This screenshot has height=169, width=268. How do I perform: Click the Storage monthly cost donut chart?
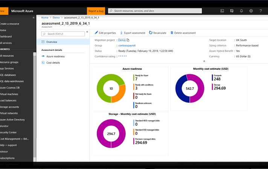click(111, 134)
